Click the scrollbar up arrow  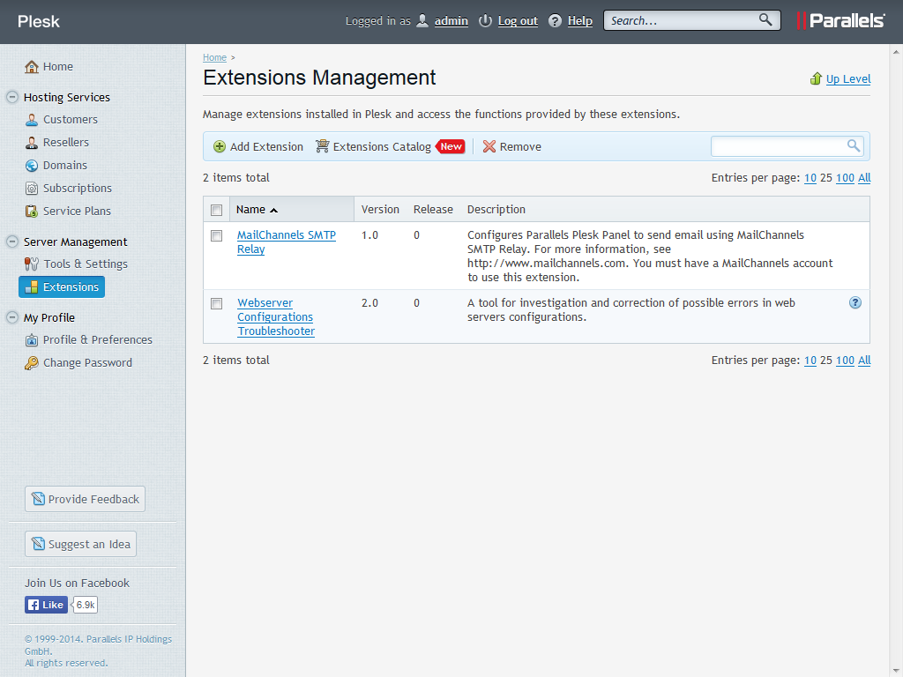tap(896, 52)
